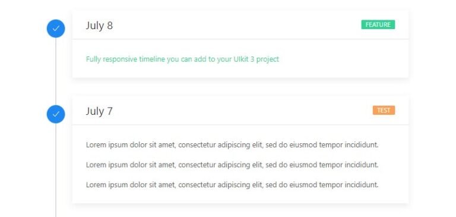Image resolution: width=456 pixels, height=217 pixels.
Task: Follow the green "Fully responsive timeline" link text
Action: (x=182, y=59)
